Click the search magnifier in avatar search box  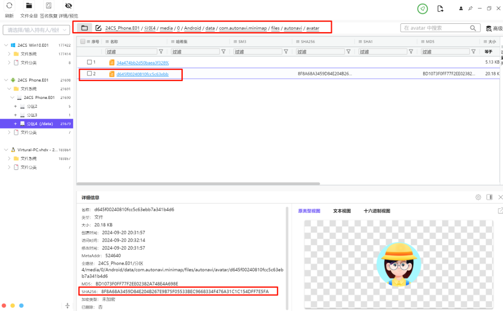473,28
